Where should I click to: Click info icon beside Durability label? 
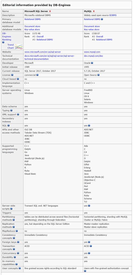15,257
